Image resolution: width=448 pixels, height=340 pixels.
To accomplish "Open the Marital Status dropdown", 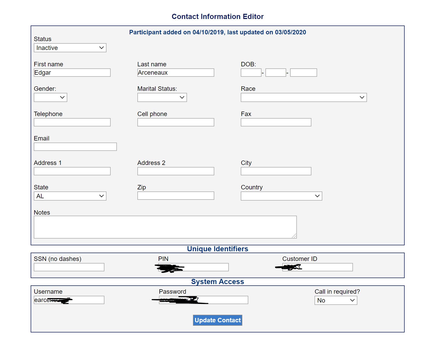I will click(x=162, y=97).
